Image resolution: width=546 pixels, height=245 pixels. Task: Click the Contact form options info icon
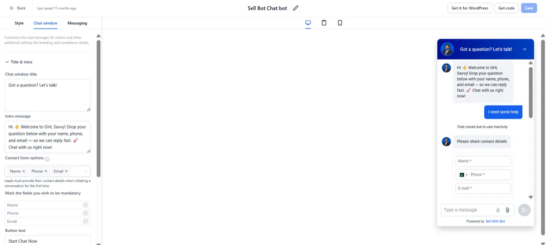point(47,159)
